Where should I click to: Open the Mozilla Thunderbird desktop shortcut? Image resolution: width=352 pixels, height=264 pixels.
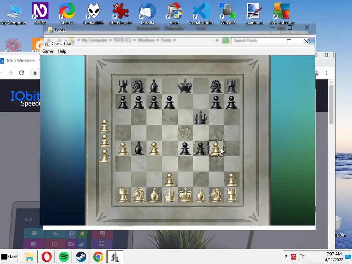pyautogui.click(x=147, y=14)
